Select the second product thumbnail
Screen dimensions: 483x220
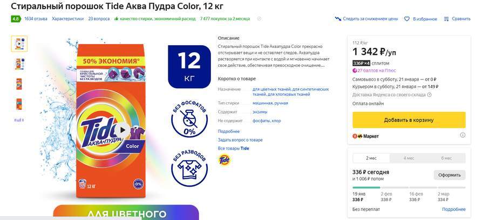[x=19, y=63]
